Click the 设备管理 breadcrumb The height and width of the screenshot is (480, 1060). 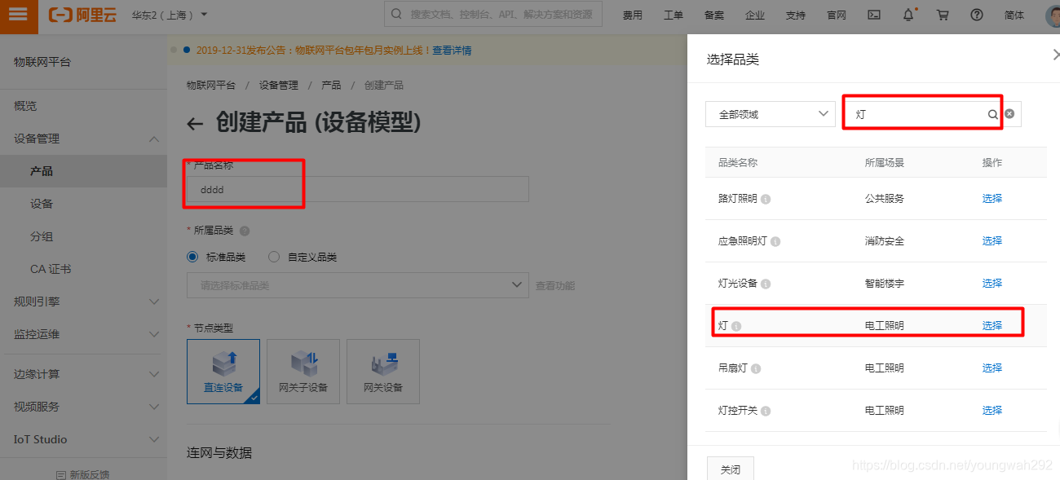click(x=279, y=85)
